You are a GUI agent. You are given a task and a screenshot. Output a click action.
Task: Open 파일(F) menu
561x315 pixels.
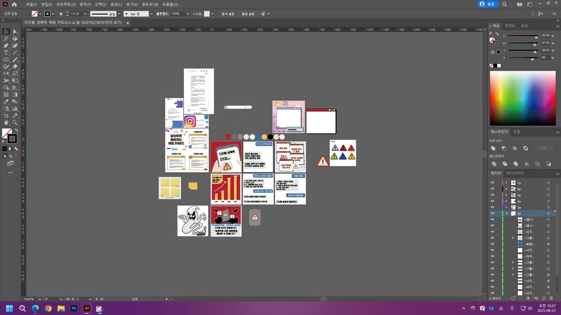click(31, 4)
